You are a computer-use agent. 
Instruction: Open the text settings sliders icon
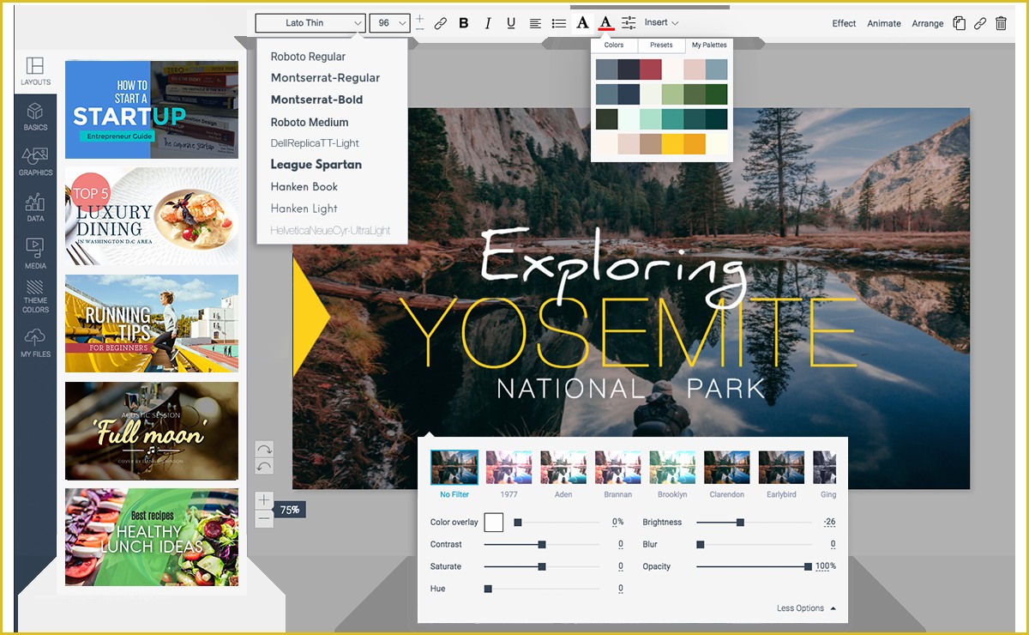[x=629, y=23]
